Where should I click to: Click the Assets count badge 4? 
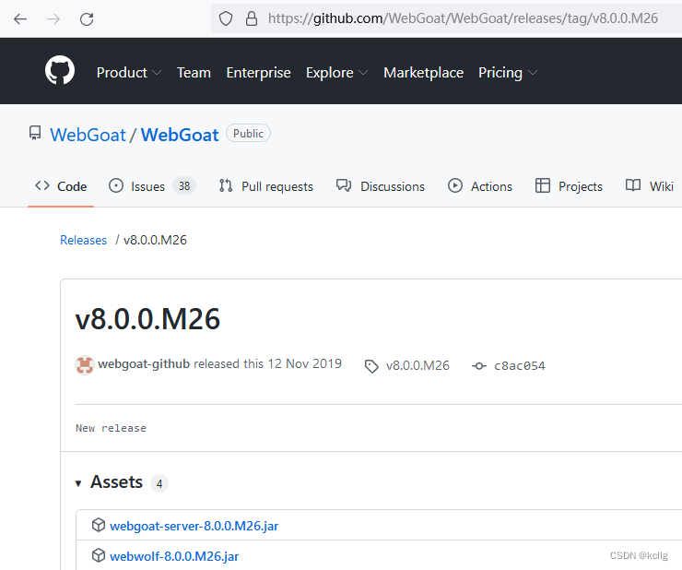click(159, 483)
